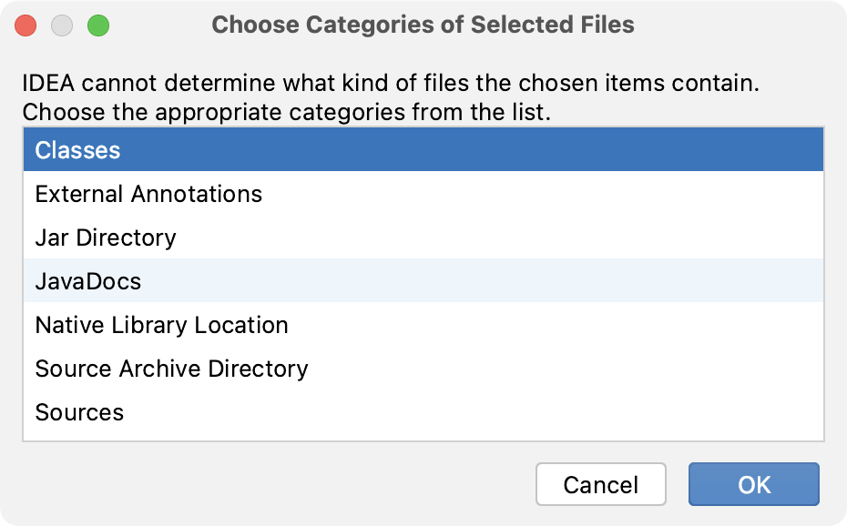Click empty list space below Sources
This screenshot has height=526, width=847.
[x=423, y=437]
